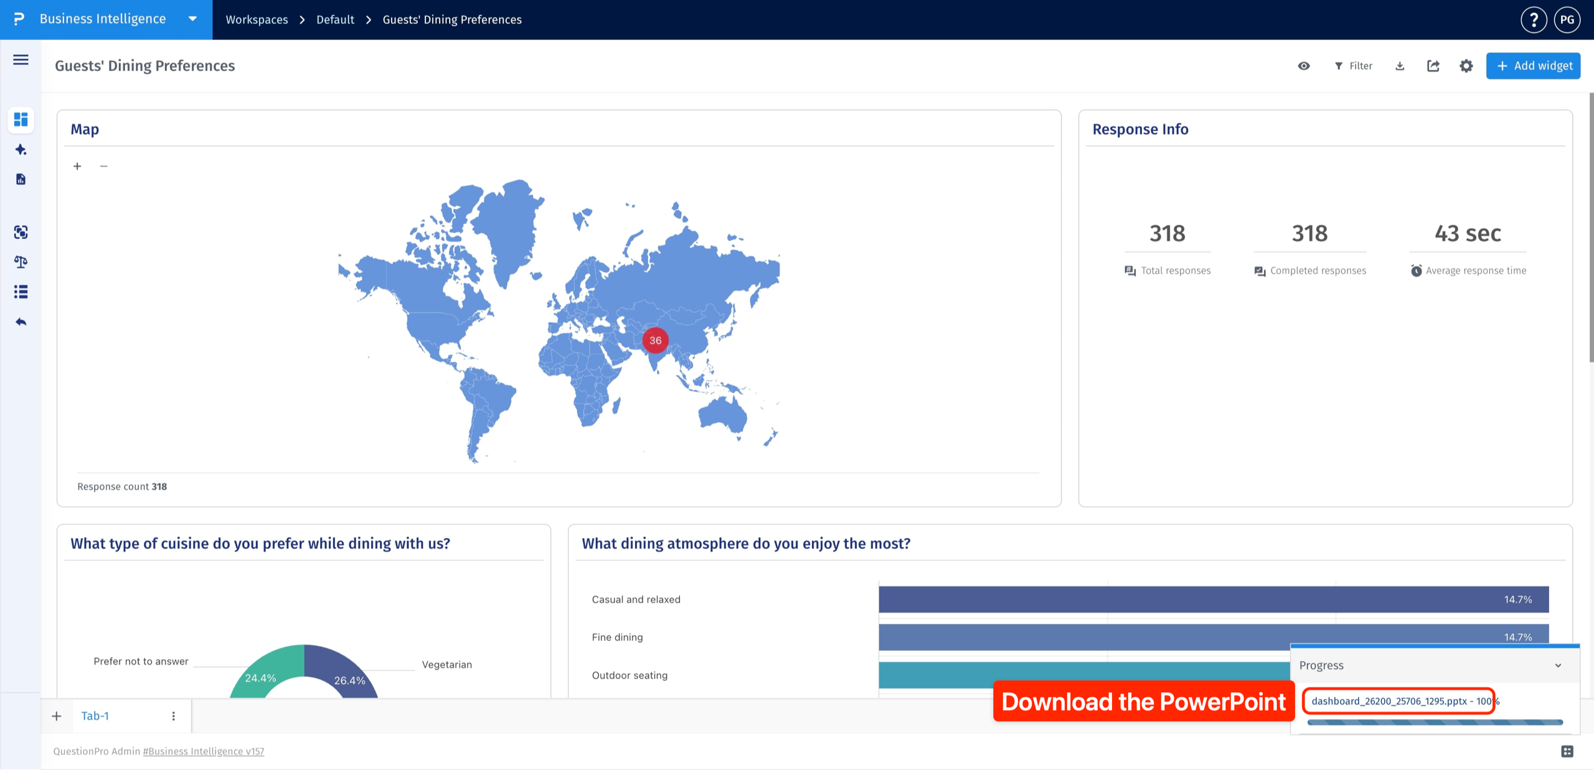Viewport: 1594px width, 770px height.
Task: Click the 36 response map marker
Action: (655, 340)
